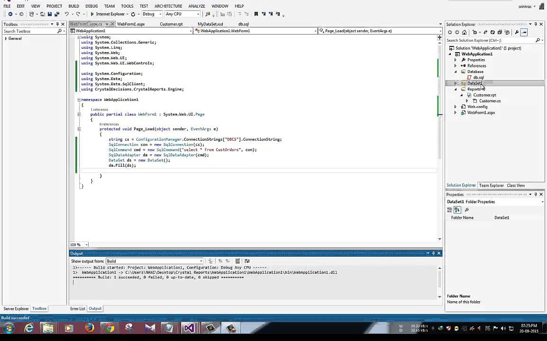This screenshot has height=341, width=547.
Task: Open Properties wrench icon in Solution Explorer toolbar
Action: click(517, 32)
